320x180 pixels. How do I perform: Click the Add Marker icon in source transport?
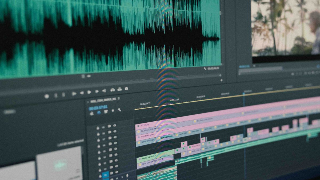tap(47, 96)
